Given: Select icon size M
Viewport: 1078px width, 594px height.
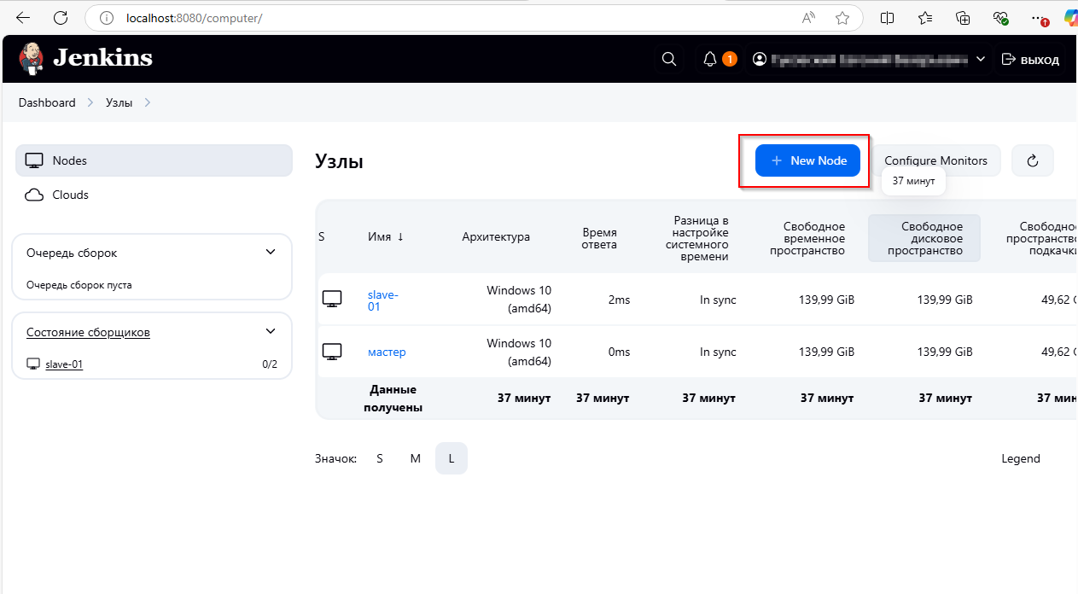Looking at the screenshot, I should click(416, 458).
